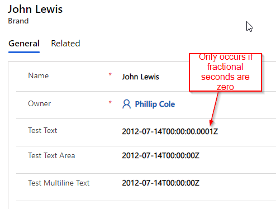Click the Name field value John Lewis
Viewport: 276px width, 209px height.
(x=141, y=77)
